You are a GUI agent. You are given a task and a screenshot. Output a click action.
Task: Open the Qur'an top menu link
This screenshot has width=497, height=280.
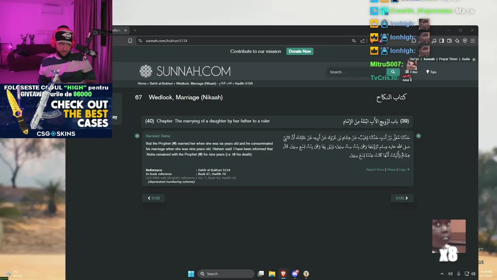(414, 59)
